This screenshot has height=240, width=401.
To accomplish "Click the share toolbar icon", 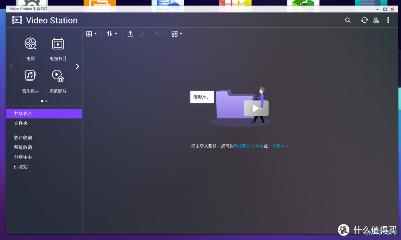I will [x=158, y=33].
